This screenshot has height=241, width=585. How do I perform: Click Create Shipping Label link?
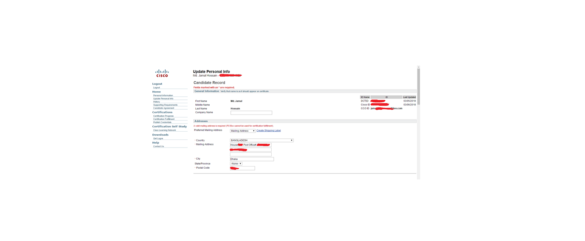[269, 130]
